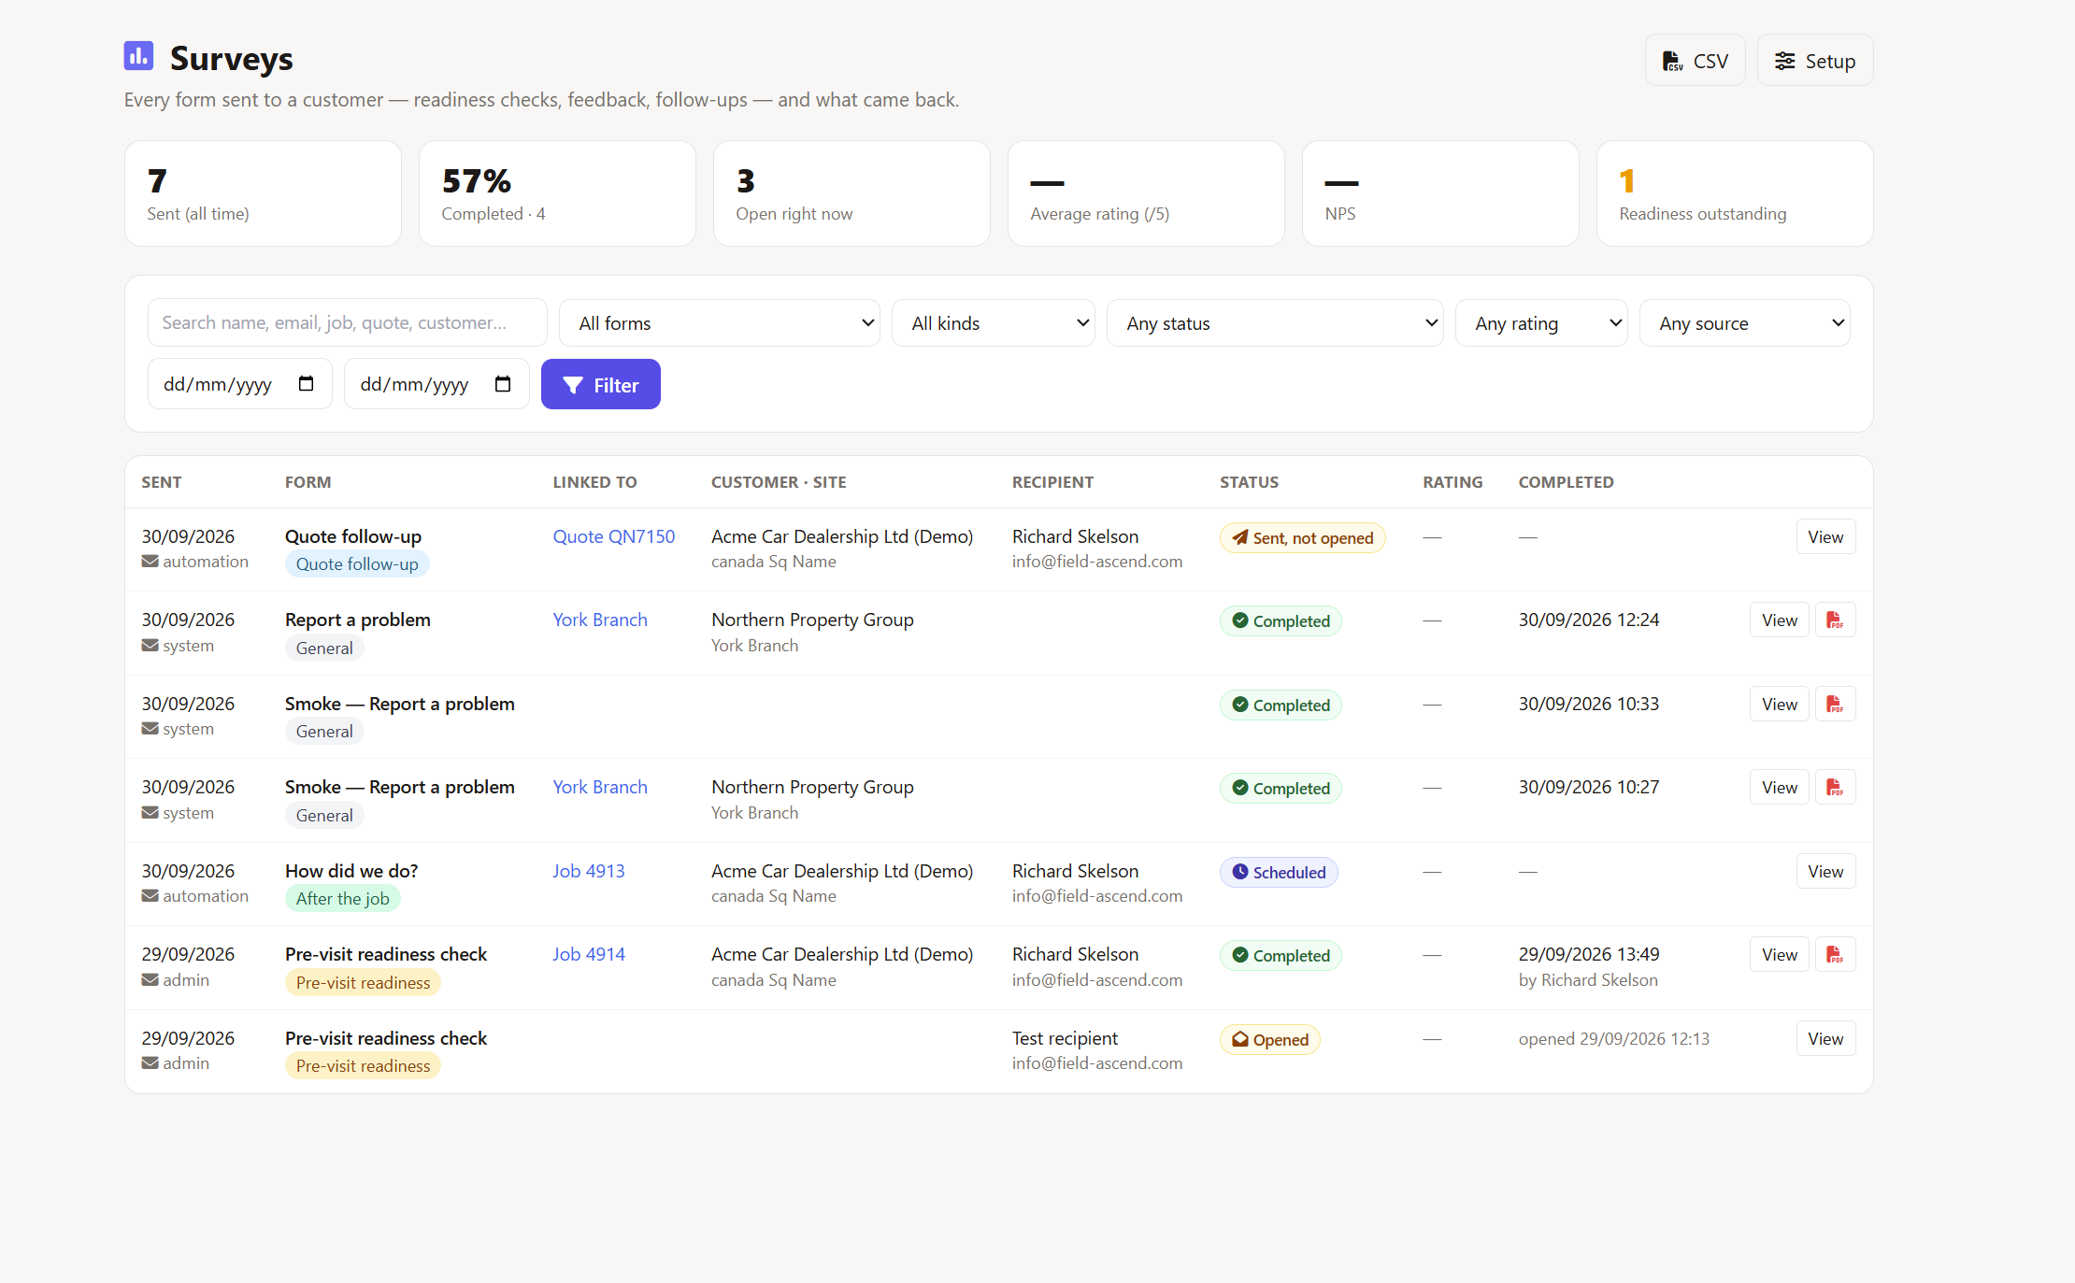Click the CSV file icon in the export button
This screenshot has width=2075, height=1283.
[x=1672, y=62]
